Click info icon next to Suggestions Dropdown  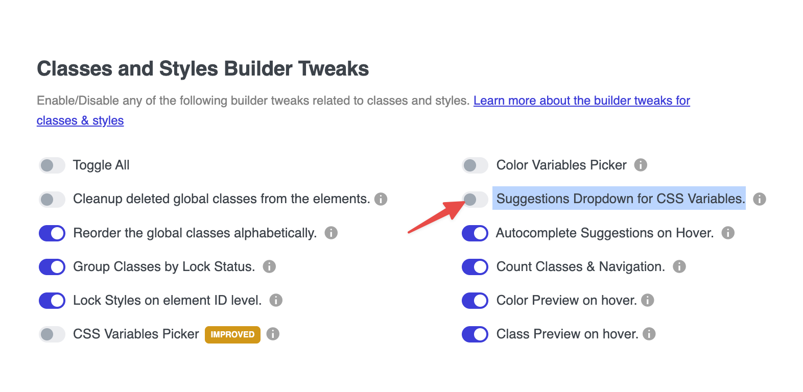point(760,199)
